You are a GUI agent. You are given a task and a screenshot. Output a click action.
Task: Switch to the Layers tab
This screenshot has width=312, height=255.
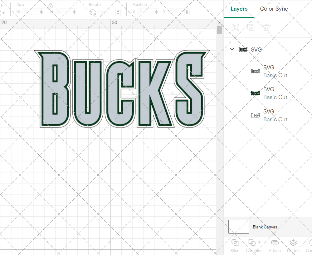pos(239,9)
